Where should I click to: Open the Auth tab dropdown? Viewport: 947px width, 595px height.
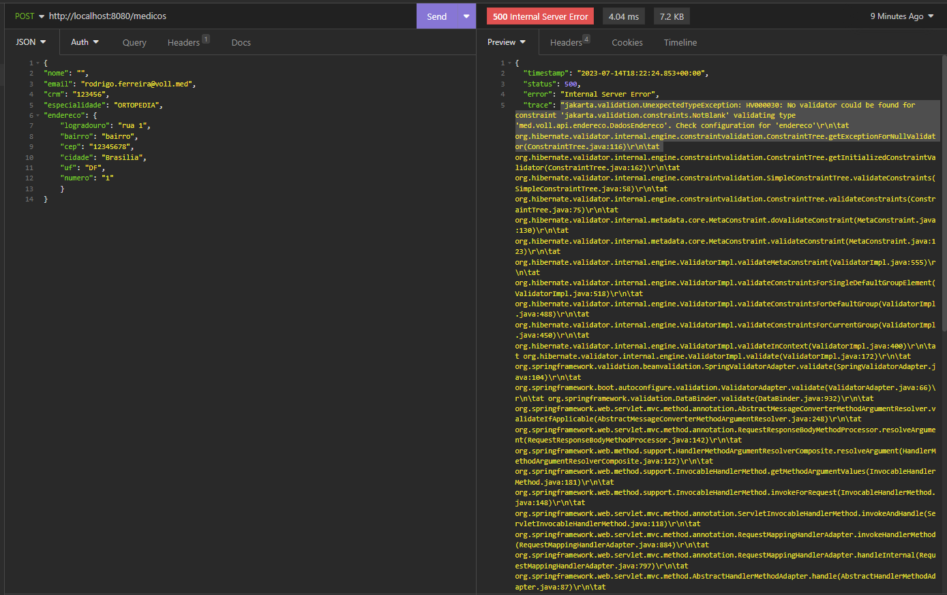pyautogui.click(x=85, y=42)
